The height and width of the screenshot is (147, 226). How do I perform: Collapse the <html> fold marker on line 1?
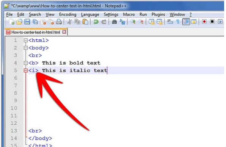click(26, 40)
